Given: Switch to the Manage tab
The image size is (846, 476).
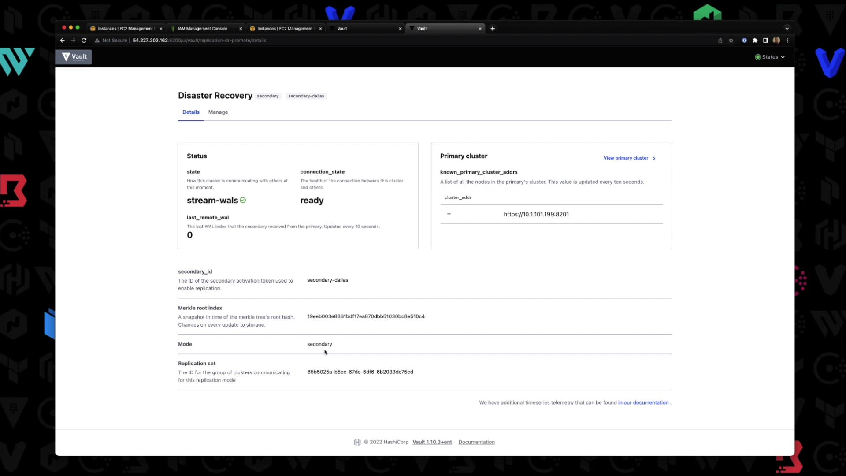Looking at the screenshot, I should point(218,112).
